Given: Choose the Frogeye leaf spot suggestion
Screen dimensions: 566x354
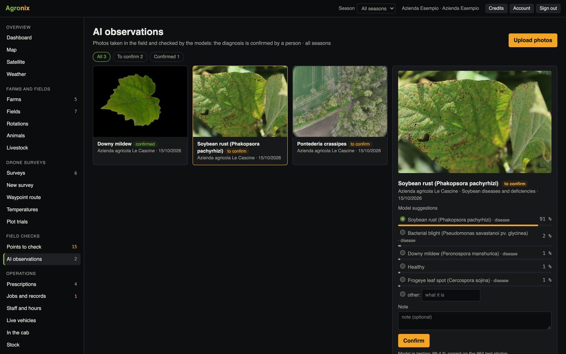Looking at the screenshot, I should click(402, 280).
